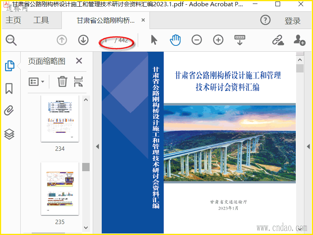Click the 登录 sign-in button
The height and width of the screenshot is (235, 313).
292,21
